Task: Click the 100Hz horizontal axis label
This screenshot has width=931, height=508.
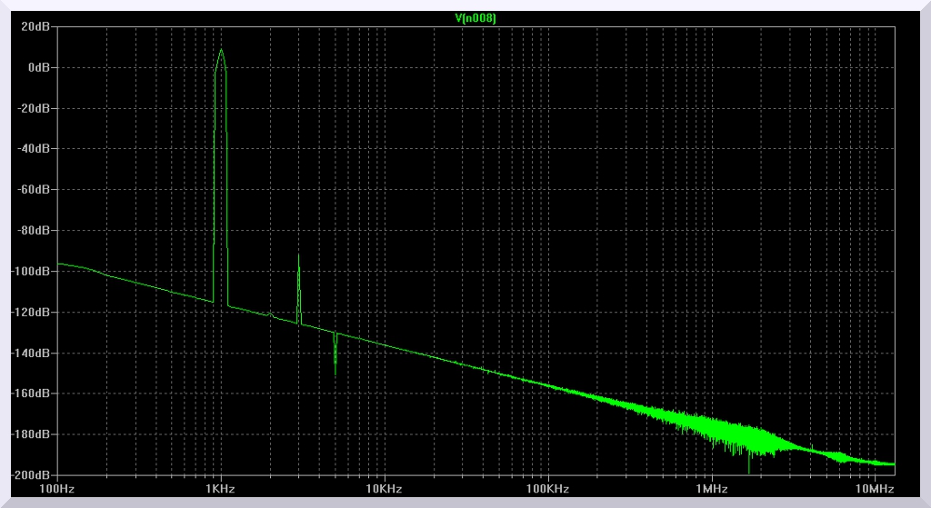Action: 57,489
